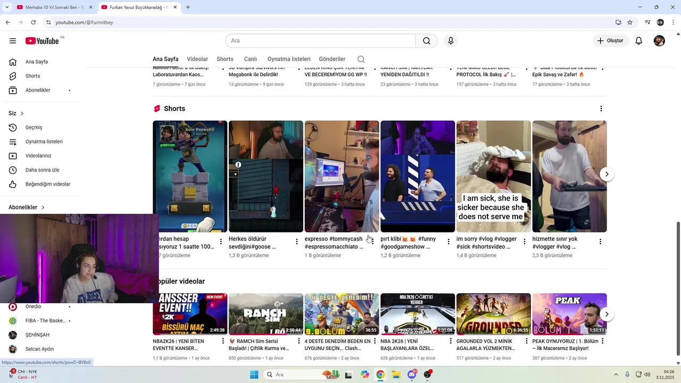Open Shorts section three-dot menu

coord(601,109)
